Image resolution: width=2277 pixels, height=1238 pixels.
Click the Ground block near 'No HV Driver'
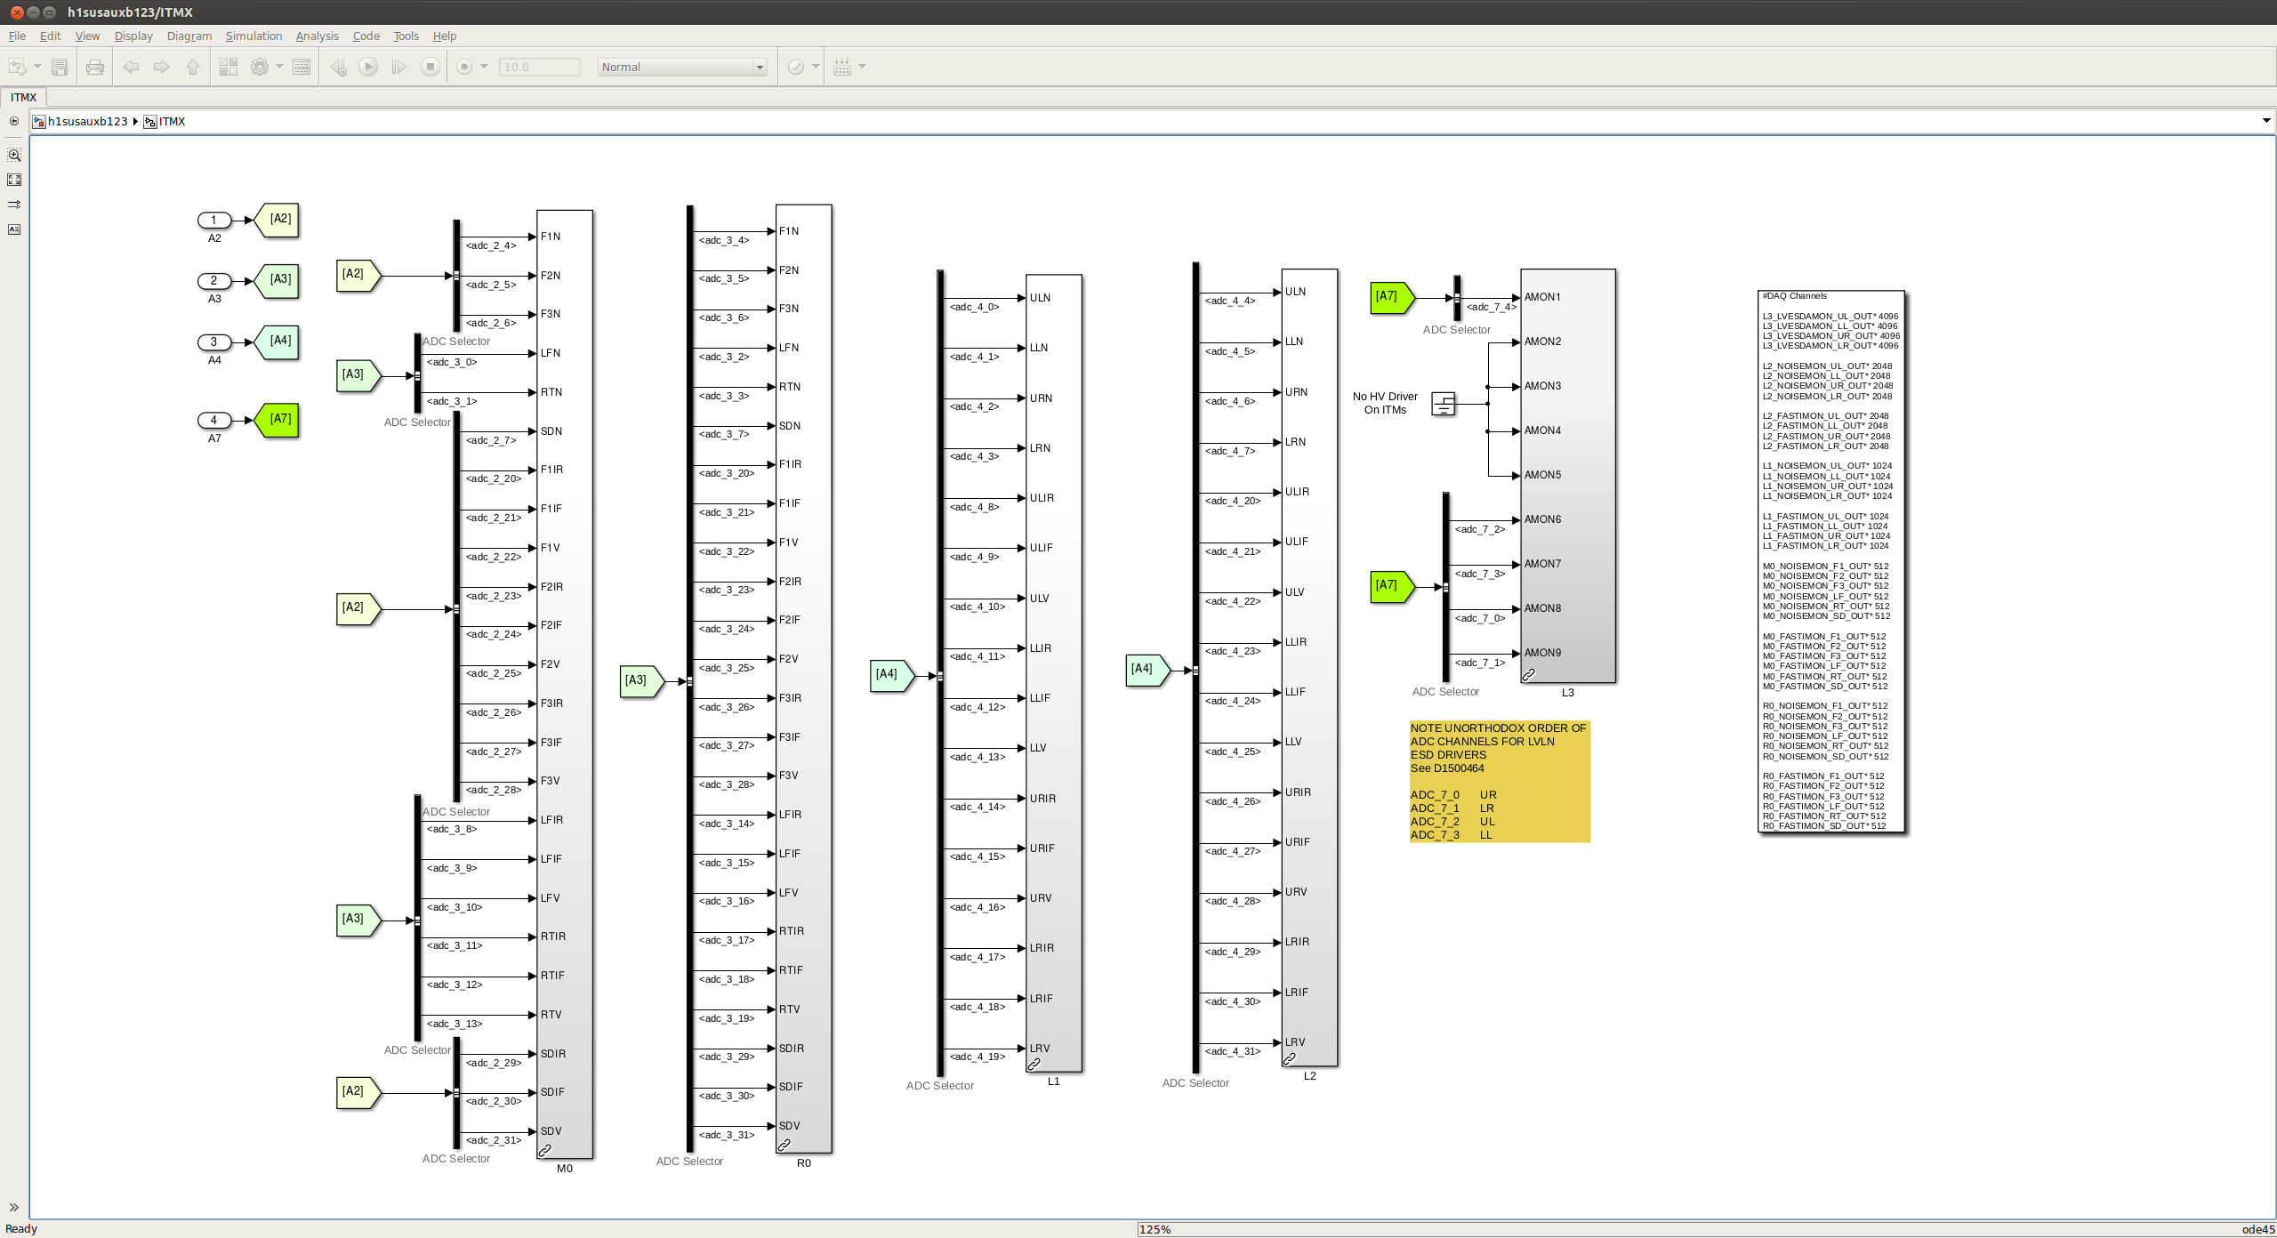pyautogui.click(x=1443, y=404)
